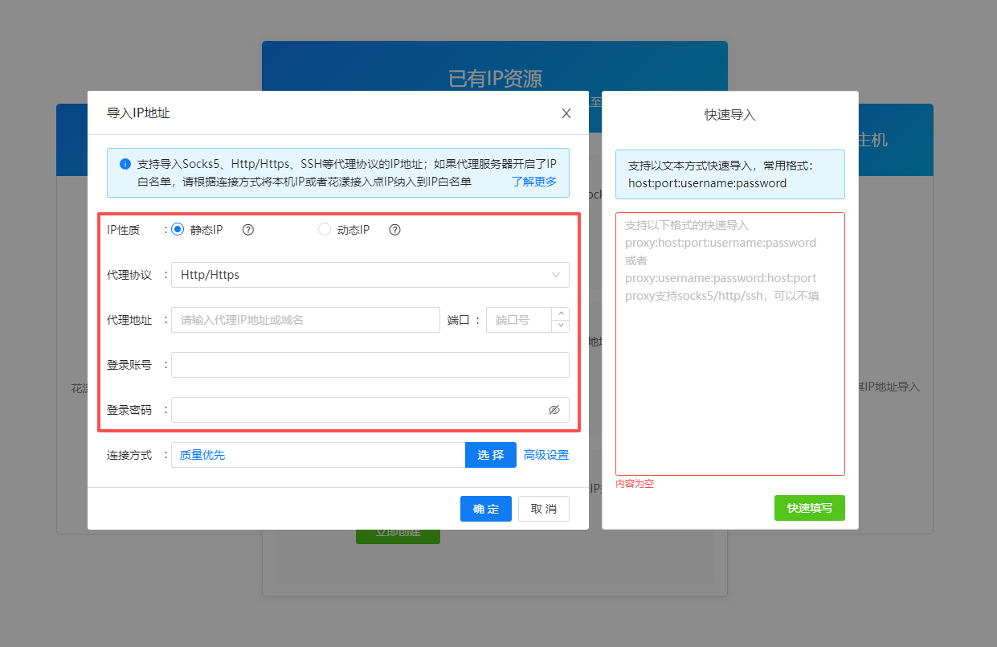Open the help tooltip beside 动态IP

(394, 229)
